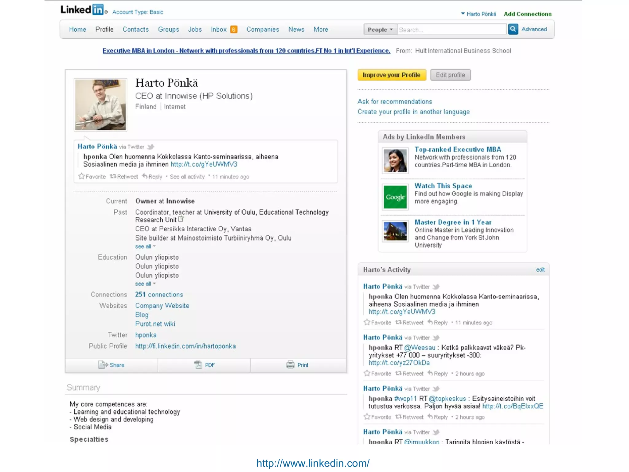The image size is (629, 472).
Task: Open the Inbox unread count badge
Action: coord(234,29)
